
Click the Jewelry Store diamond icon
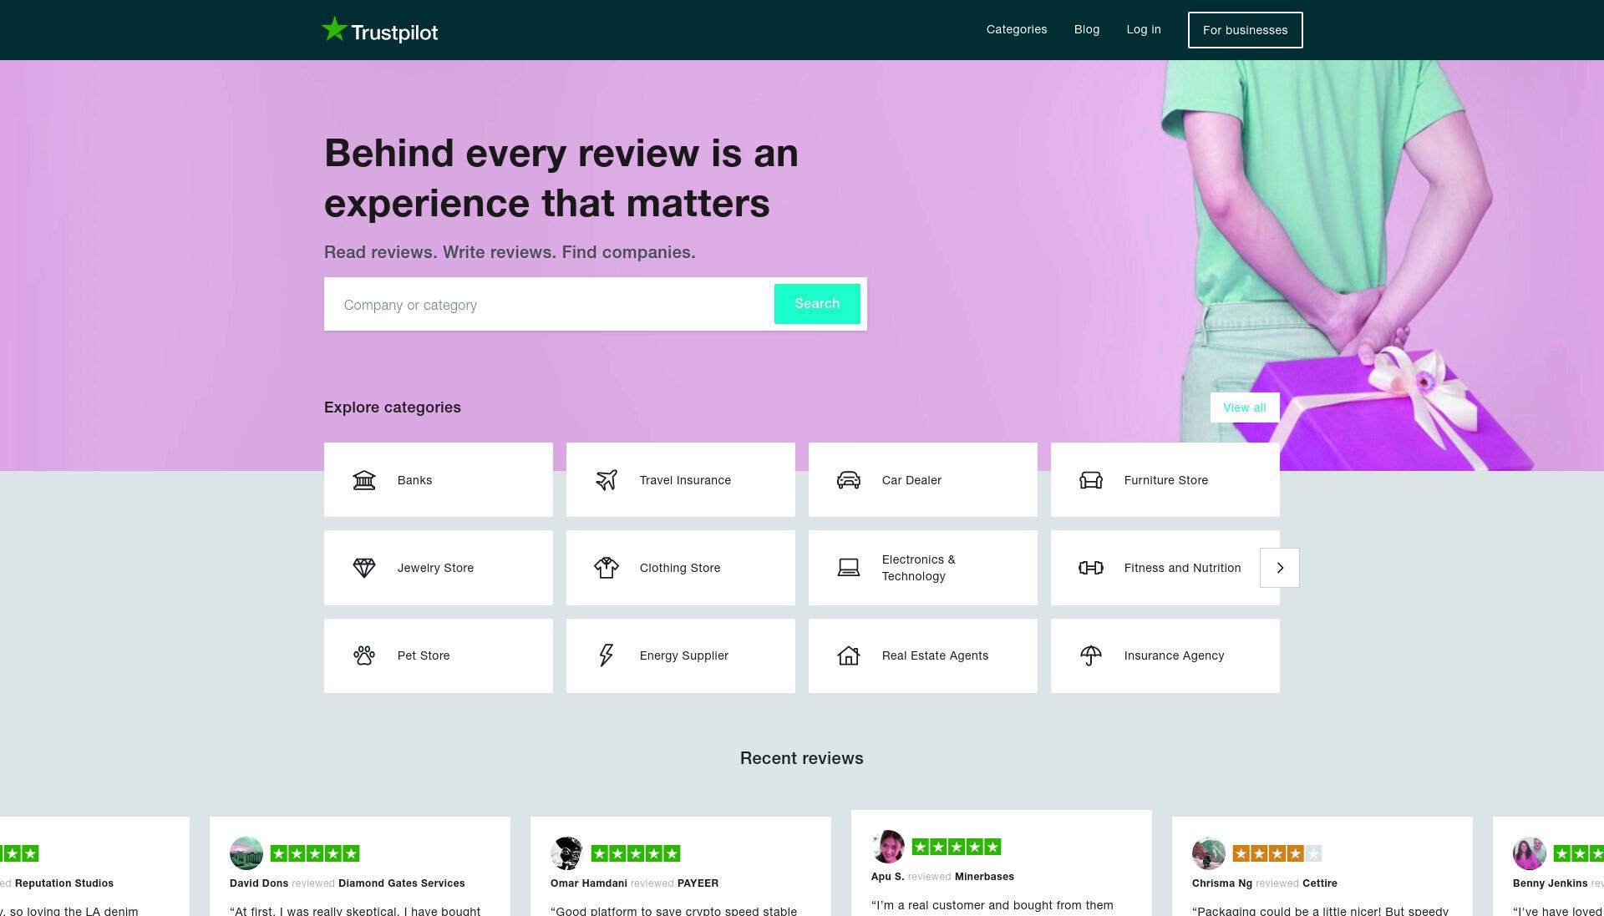pos(364,568)
